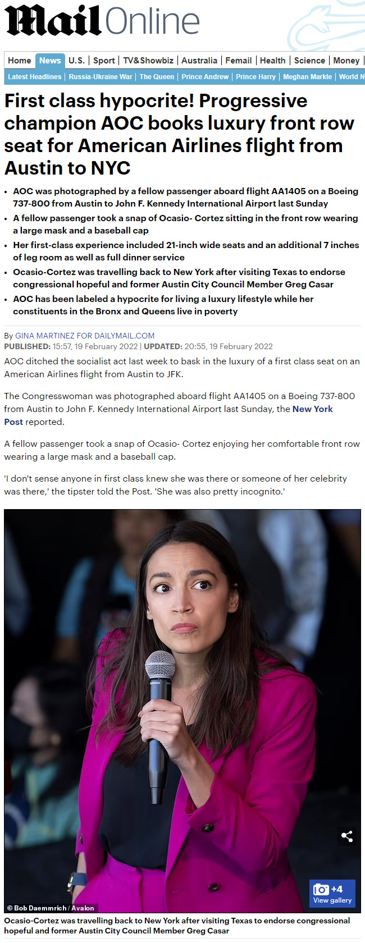Open the View gallery camera button
The width and height of the screenshot is (365, 943).
332,894
